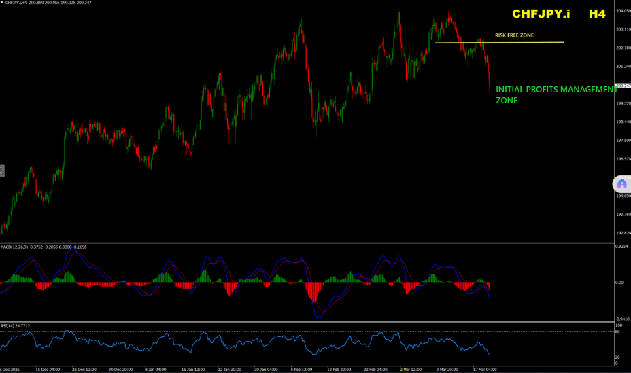Viewport: 631px width, 373px height.
Task: Click the small tab on left chart edge
Action: pos(2,171)
